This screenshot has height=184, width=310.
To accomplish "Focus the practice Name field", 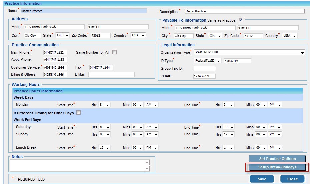I will coord(84,11).
